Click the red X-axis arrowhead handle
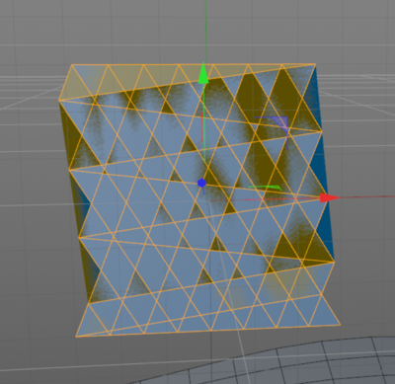This screenshot has height=384, width=395. pos(330,197)
